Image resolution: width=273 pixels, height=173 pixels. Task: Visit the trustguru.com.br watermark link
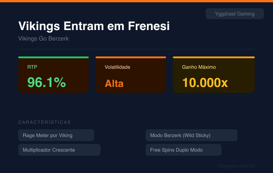(x=237, y=166)
